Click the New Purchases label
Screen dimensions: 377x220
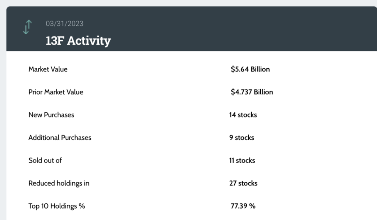[x=51, y=115]
